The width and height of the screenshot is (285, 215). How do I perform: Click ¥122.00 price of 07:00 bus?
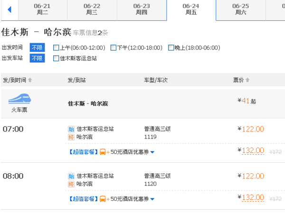[251, 129]
